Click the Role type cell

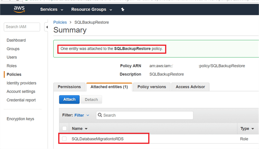(x=244, y=139)
